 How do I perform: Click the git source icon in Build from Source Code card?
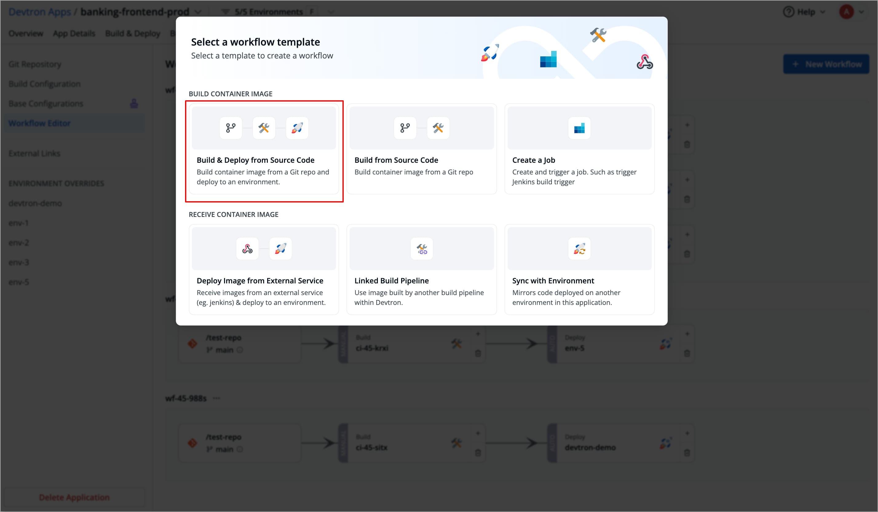[405, 128]
